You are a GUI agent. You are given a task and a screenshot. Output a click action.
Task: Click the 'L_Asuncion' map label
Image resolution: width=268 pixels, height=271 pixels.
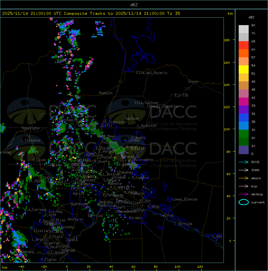(x=147, y=126)
